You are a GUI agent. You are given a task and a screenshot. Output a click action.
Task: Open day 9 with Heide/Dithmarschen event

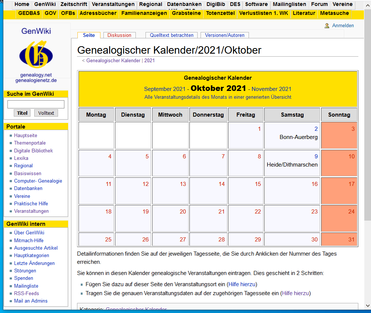click(316, 156)
